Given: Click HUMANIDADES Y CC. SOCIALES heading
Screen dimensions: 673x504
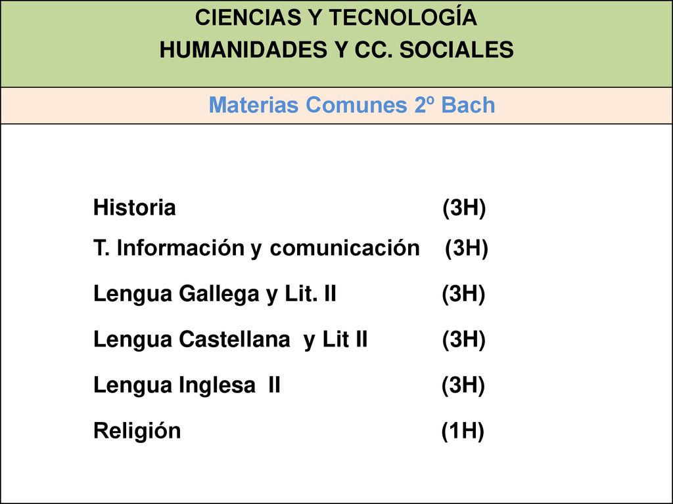Looking at the screenshot, I should (336, 49).
